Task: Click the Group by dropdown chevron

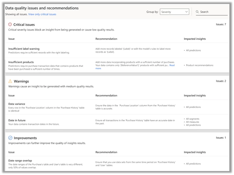Action: [186, 12]
